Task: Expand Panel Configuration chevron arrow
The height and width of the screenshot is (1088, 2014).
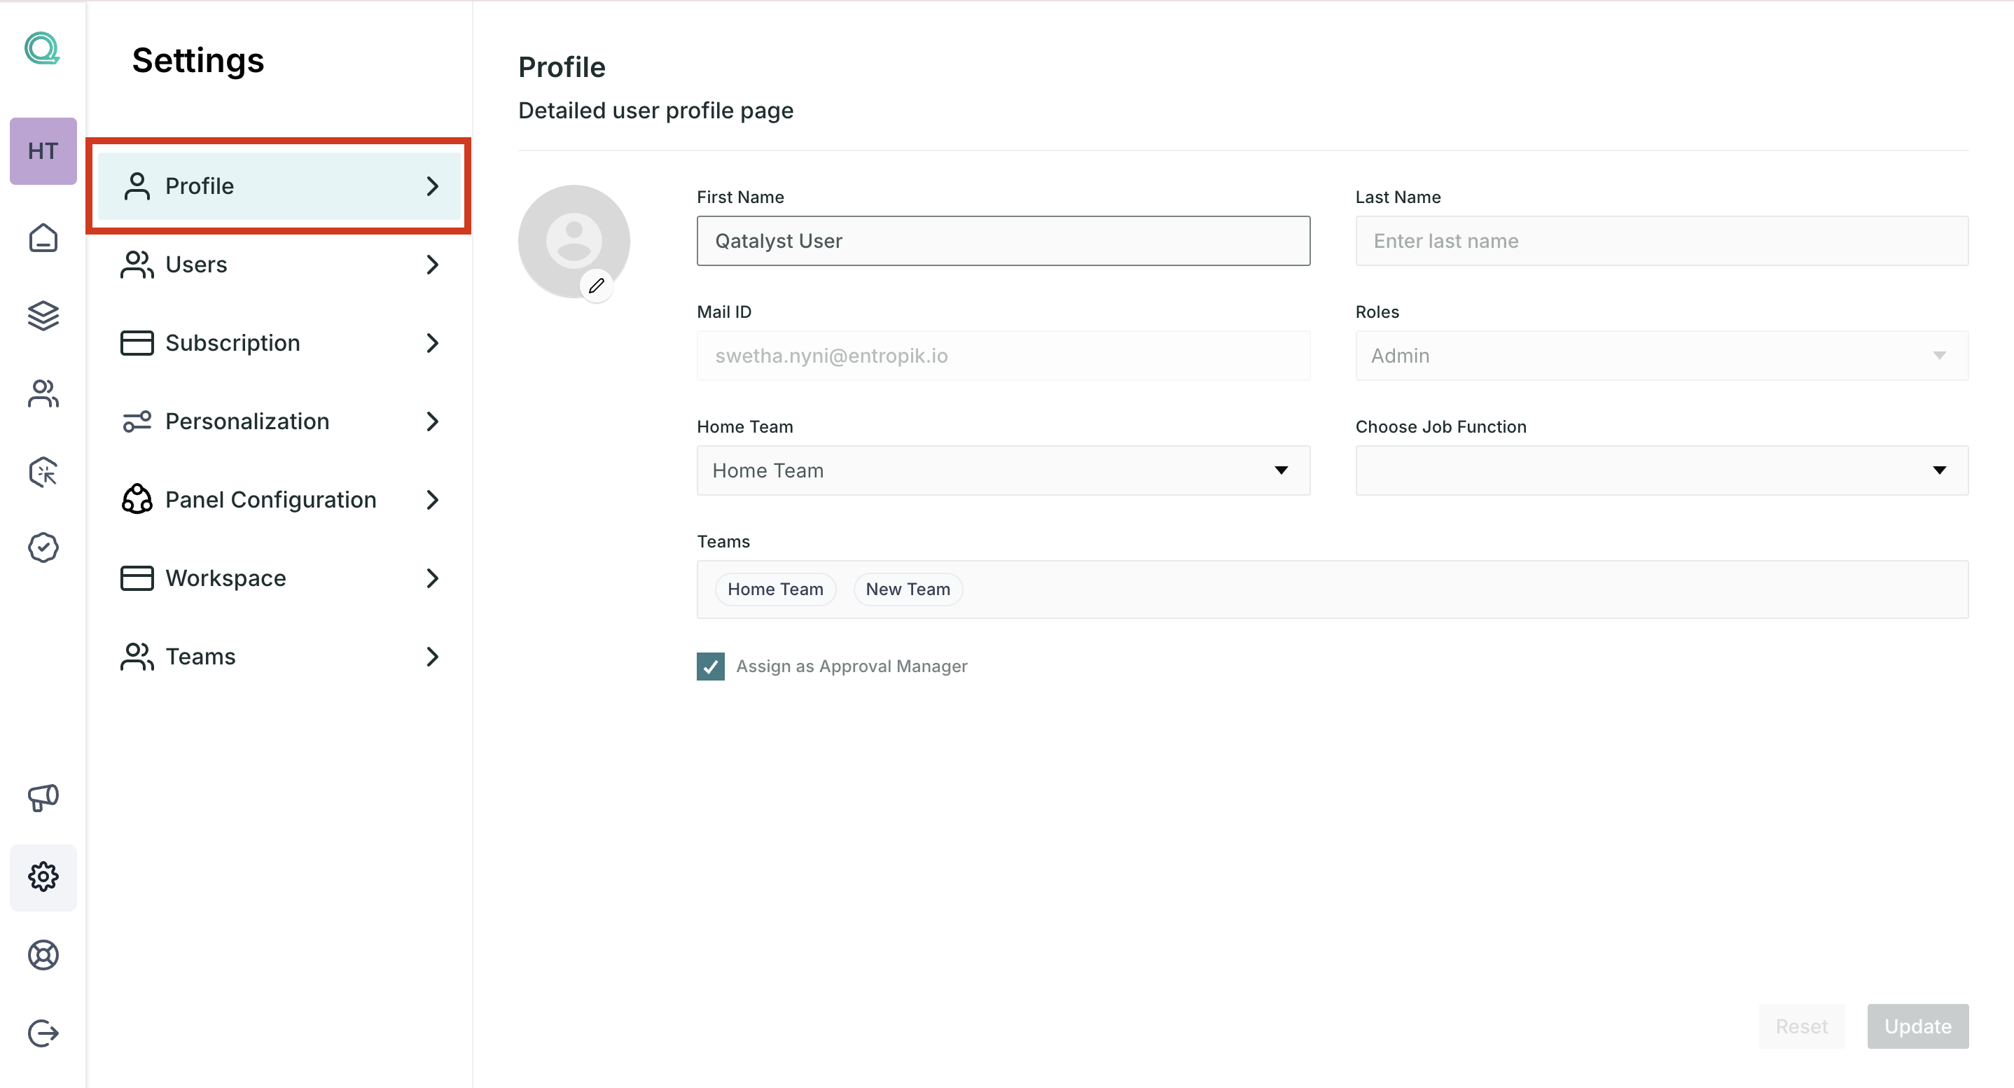Action: pyautogui.click(x=432, y=499)
